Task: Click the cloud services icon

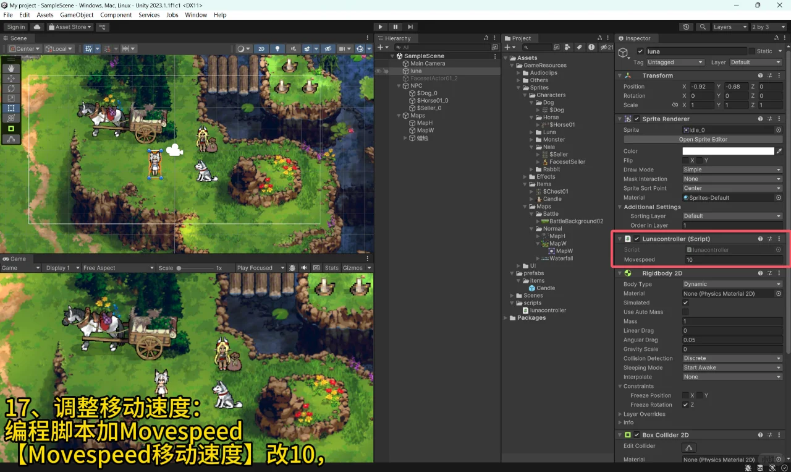Action: (37, 27)
